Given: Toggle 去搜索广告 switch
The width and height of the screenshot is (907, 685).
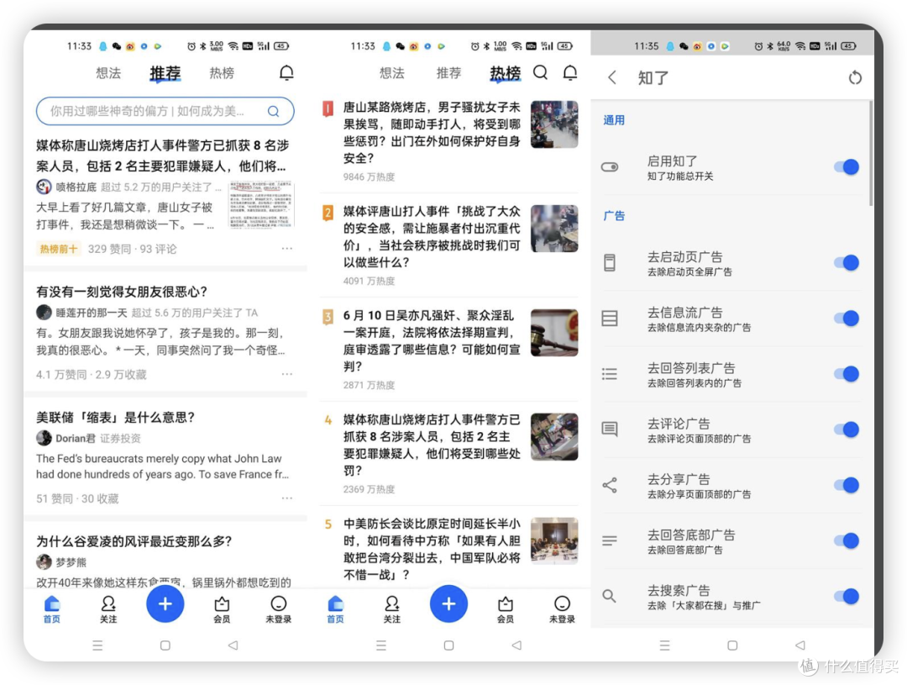Looking at the screenshot, I should coord(847,596).
